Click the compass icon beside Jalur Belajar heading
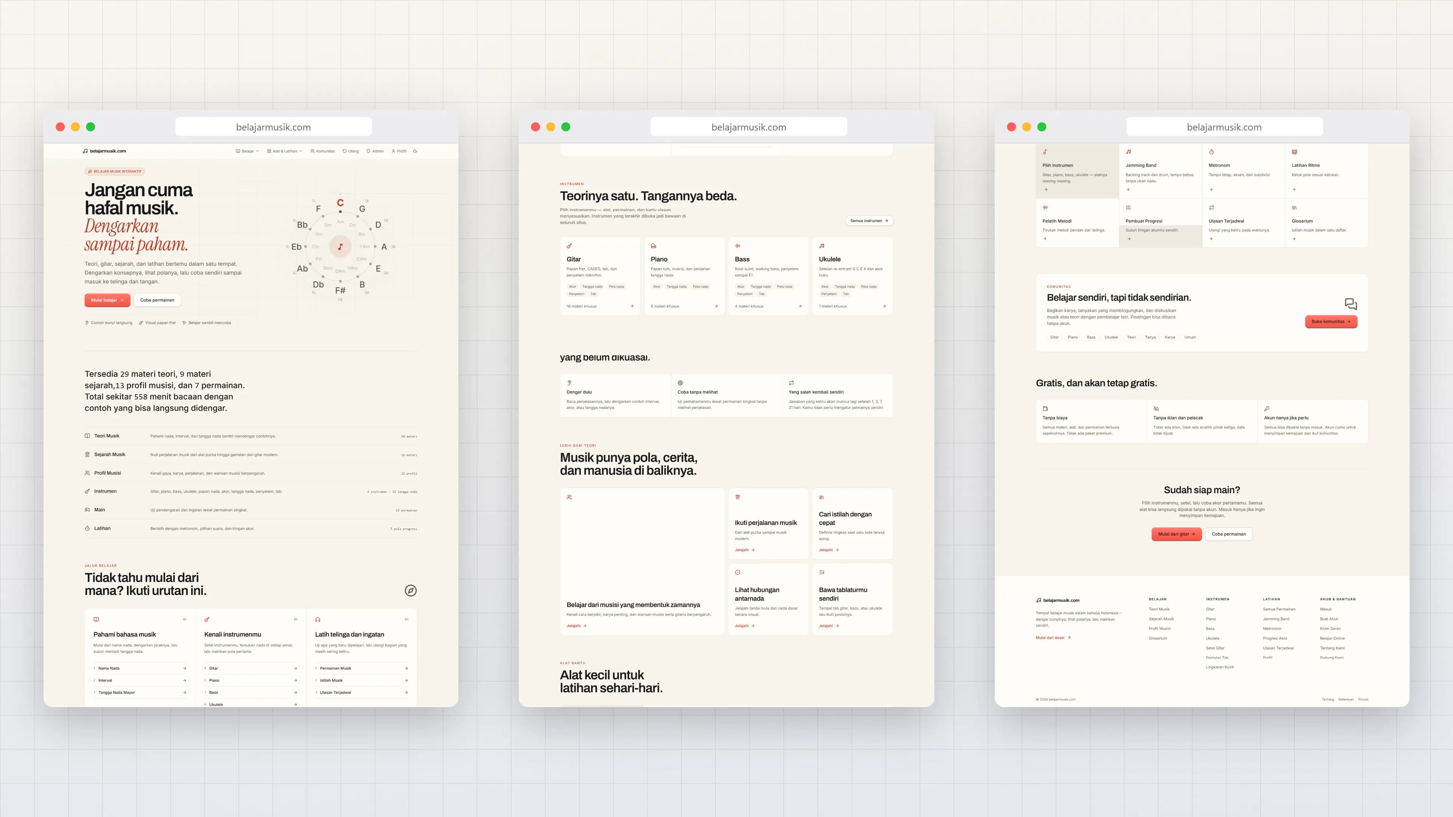 411,590
